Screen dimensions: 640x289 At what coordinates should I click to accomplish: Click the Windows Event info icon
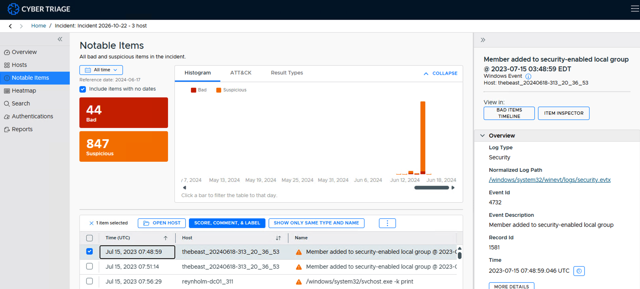click(528, 76)
